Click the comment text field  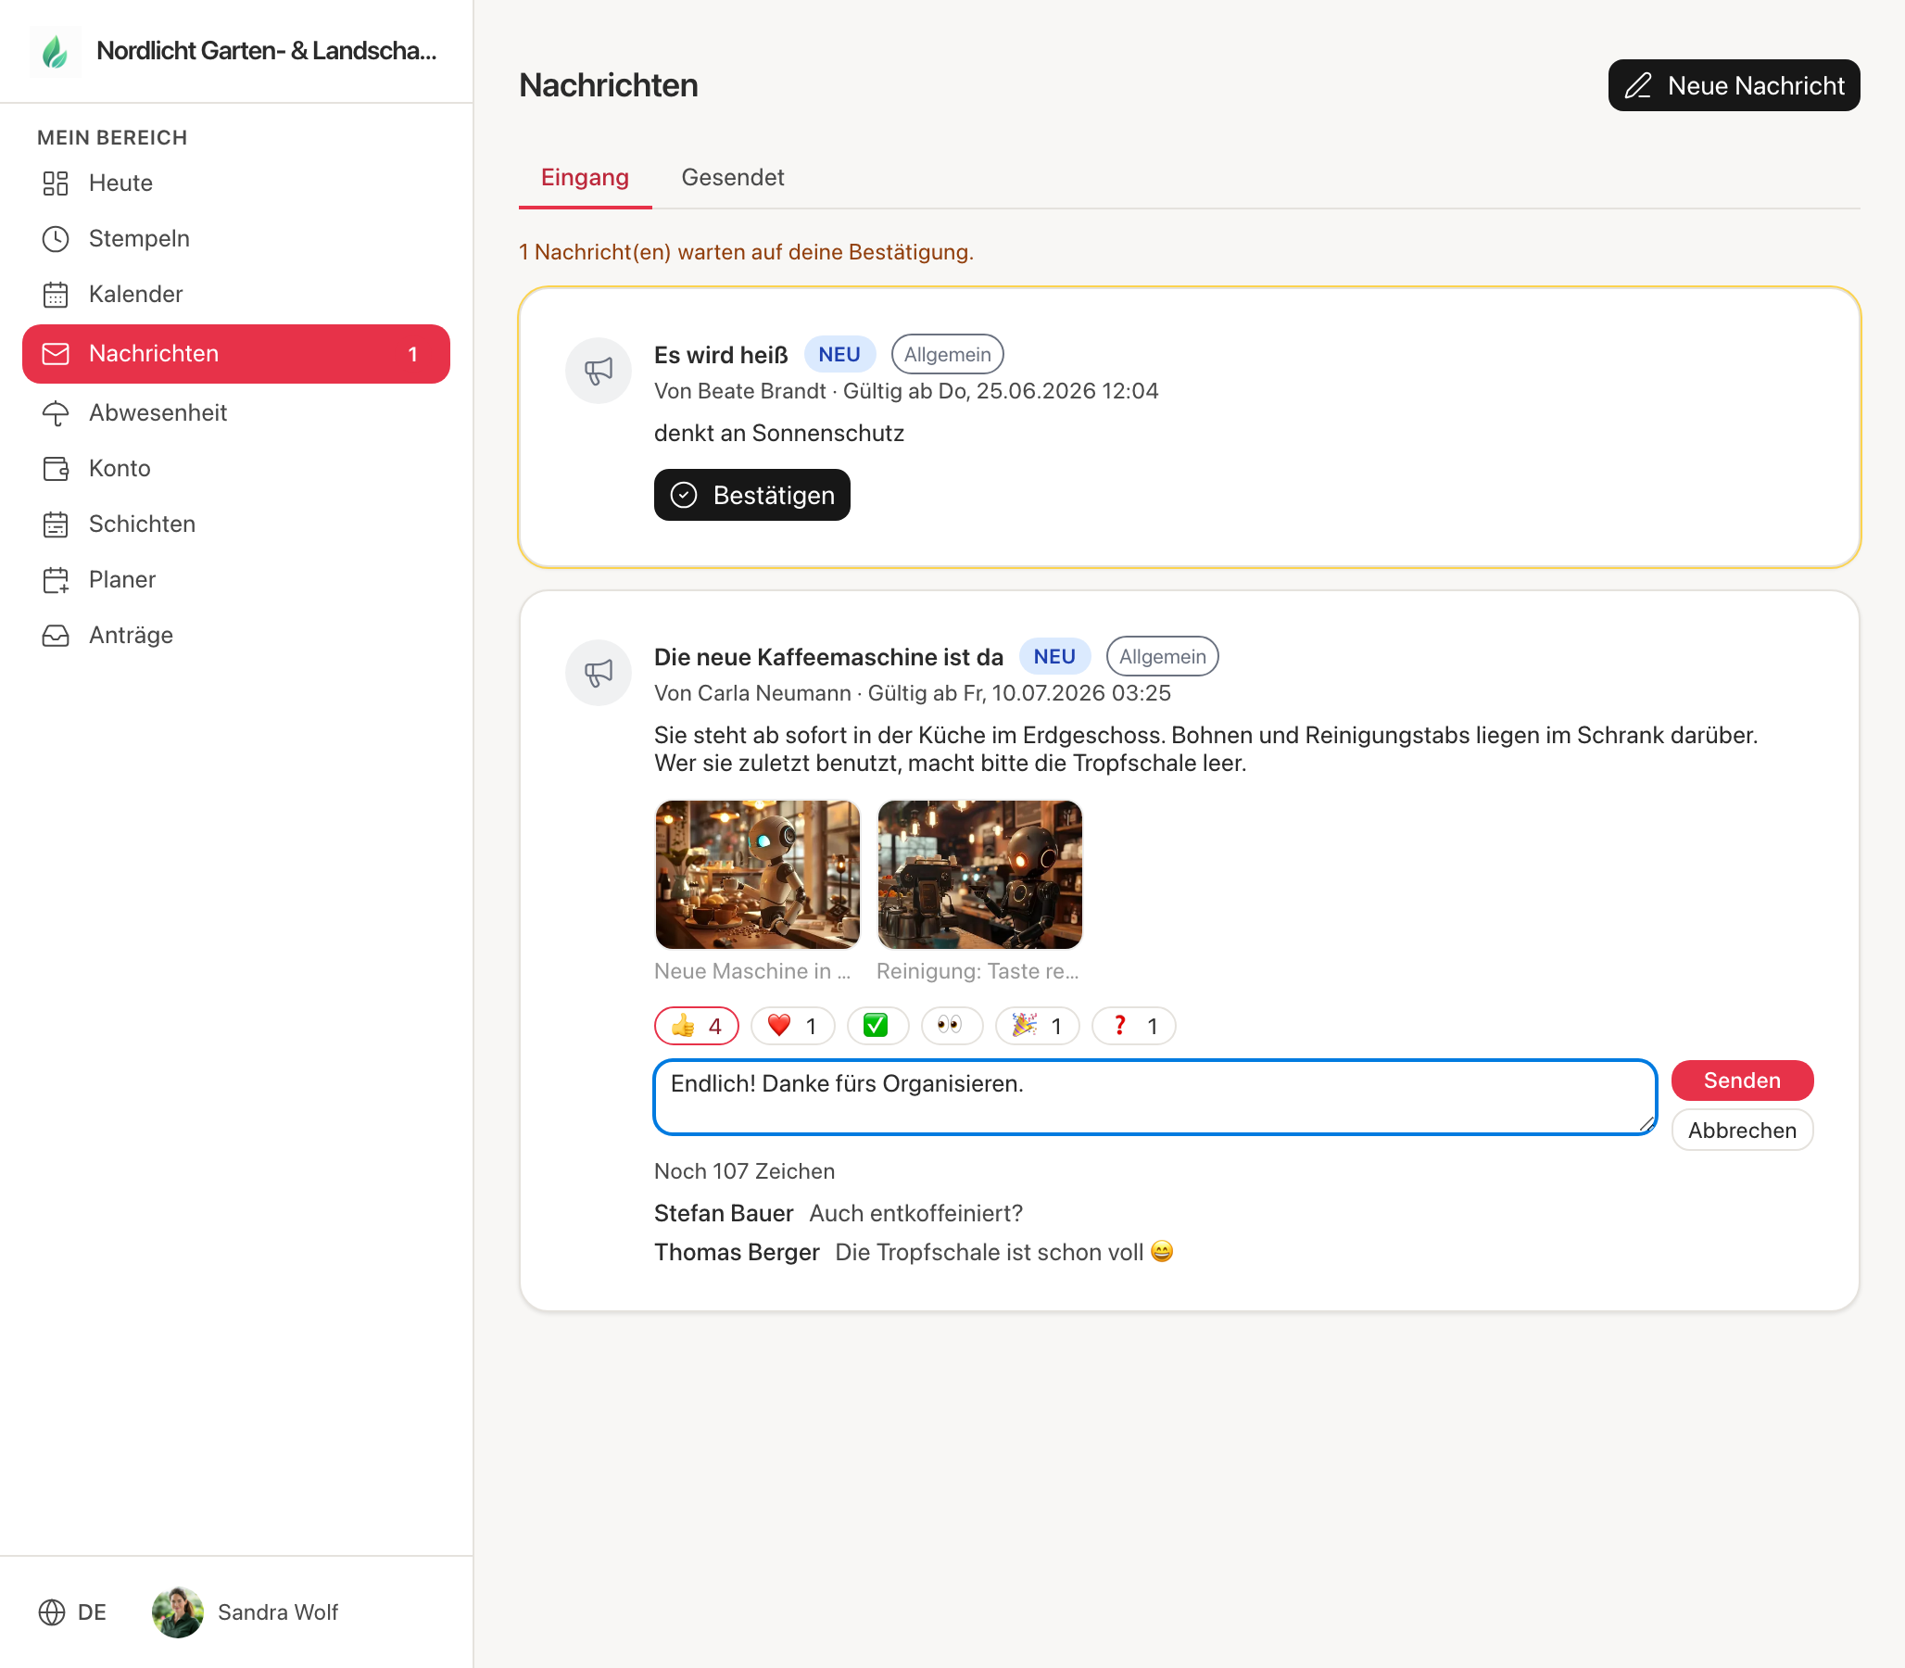[x=1154, y=1096]
